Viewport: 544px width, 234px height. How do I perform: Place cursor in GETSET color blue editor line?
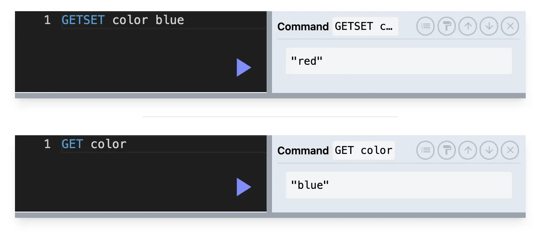tap(164, 20)
